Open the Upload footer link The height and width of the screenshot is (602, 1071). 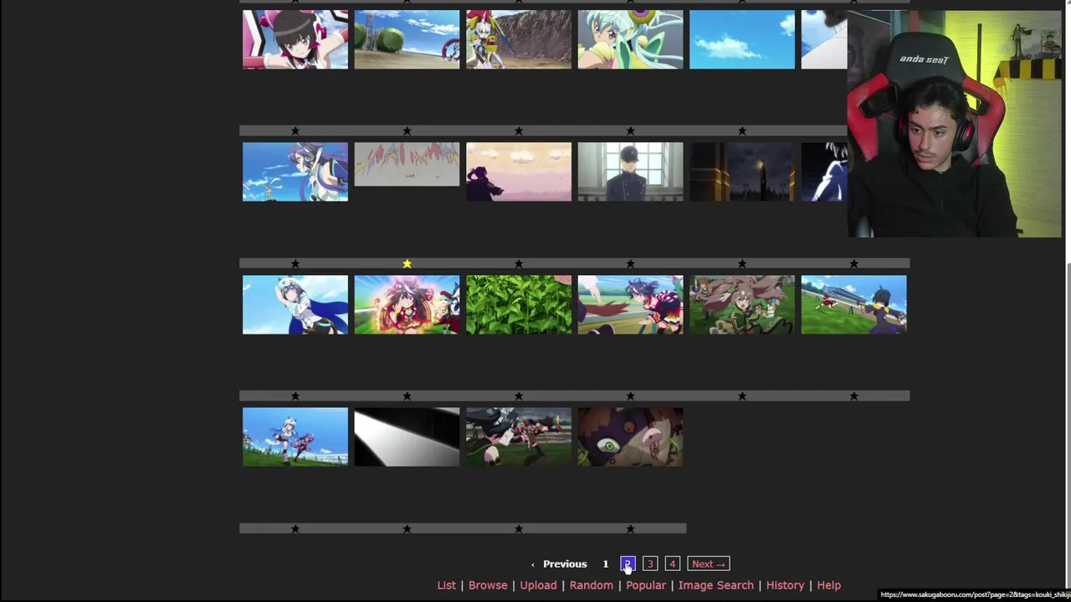538,585
